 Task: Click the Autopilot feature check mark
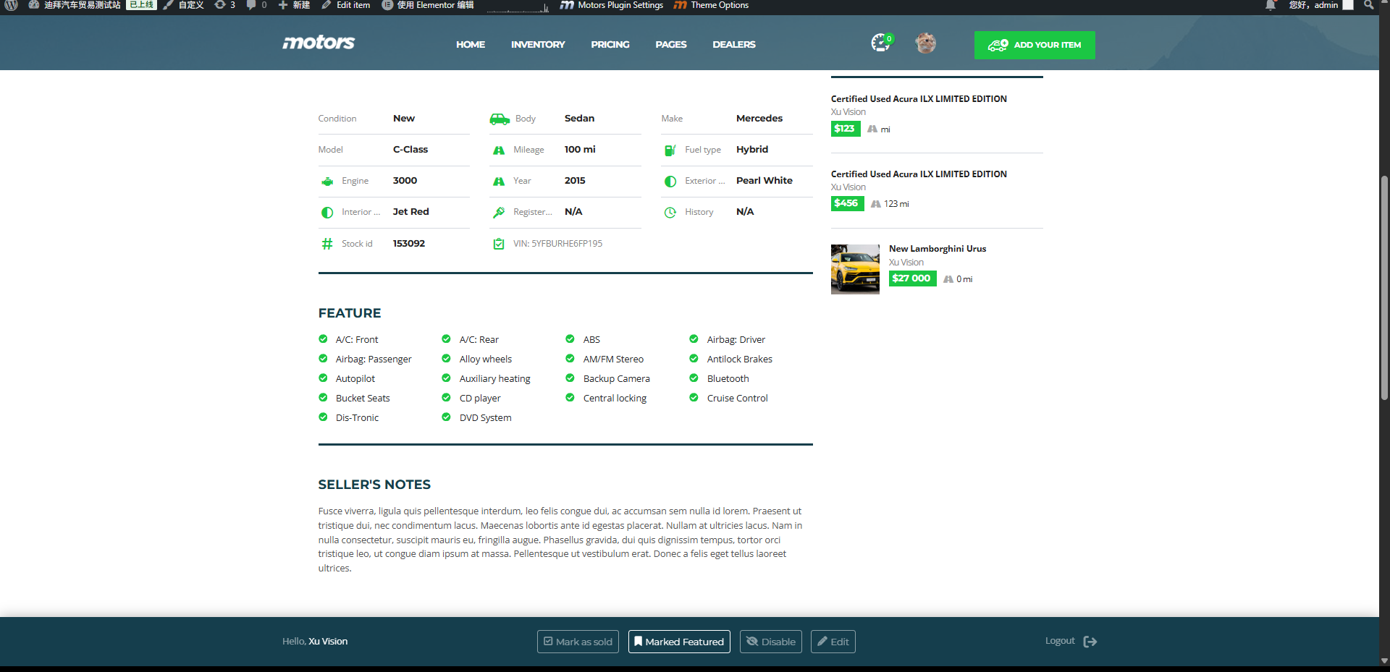[323, 378]
